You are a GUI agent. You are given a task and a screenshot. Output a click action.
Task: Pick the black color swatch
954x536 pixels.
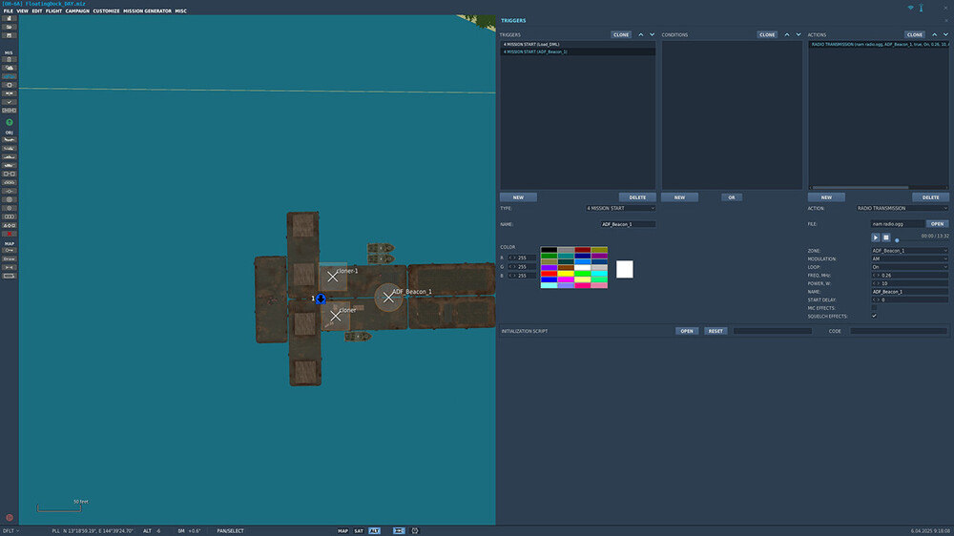point(549,250)
